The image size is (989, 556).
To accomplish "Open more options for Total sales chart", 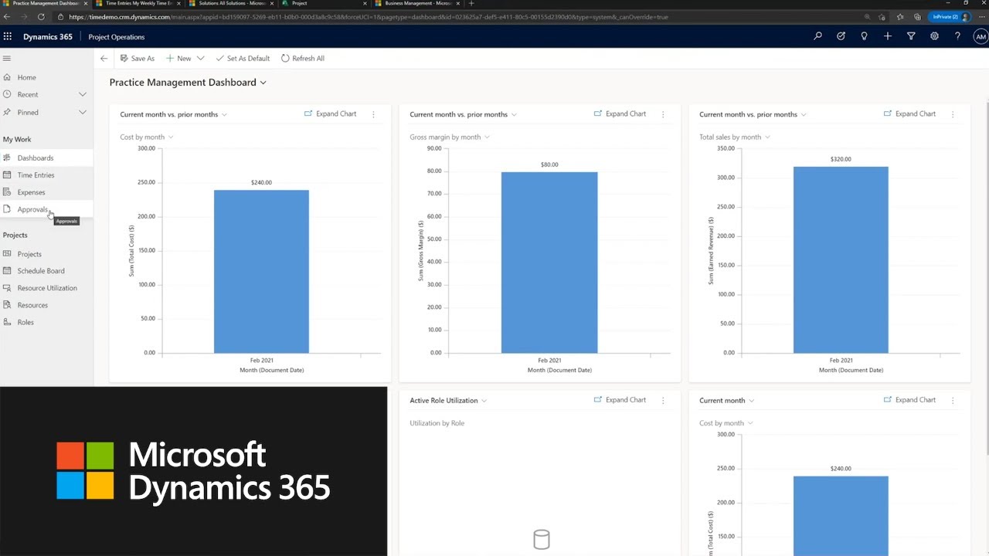I will click(953, 114).
